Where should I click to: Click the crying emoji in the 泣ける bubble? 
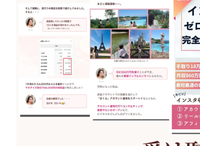pos(63,103)
